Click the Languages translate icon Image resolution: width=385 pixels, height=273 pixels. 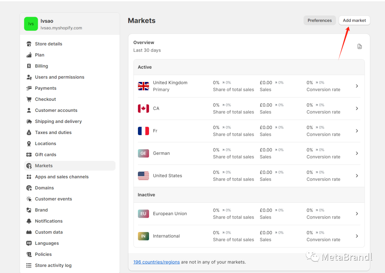(29, 243)
